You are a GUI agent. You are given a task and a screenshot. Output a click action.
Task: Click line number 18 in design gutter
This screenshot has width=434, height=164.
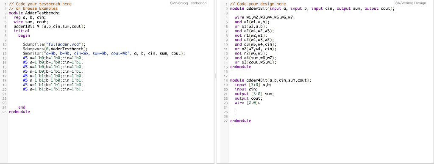[225, 81]
